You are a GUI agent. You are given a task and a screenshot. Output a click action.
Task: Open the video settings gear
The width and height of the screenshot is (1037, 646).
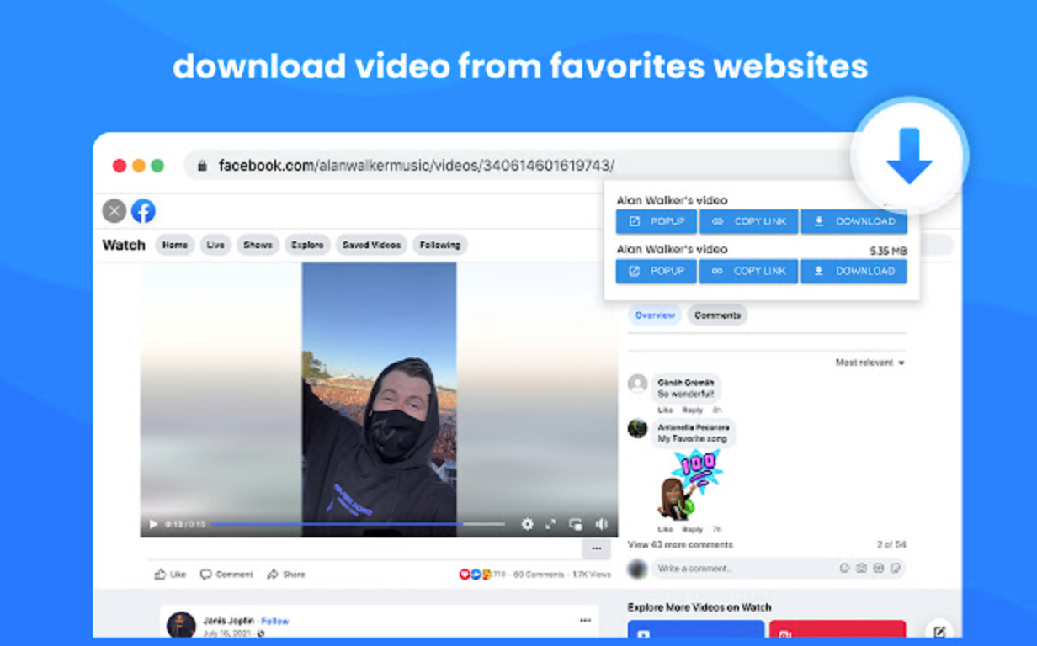527,524
